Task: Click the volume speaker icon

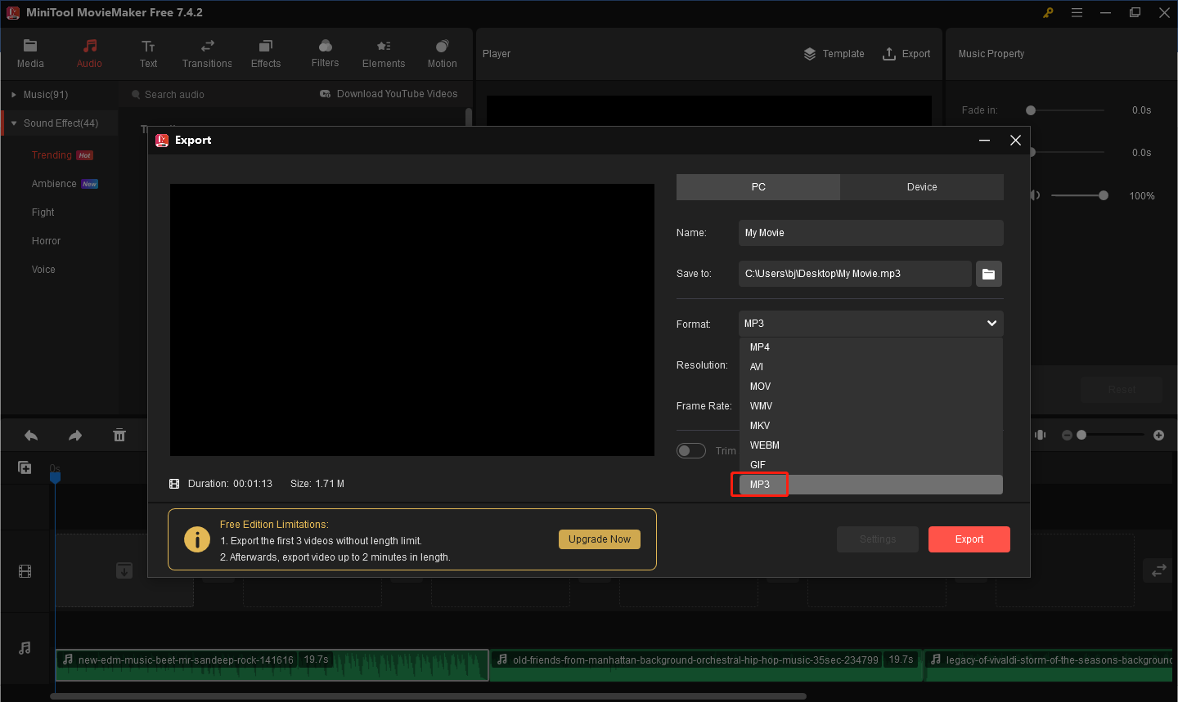Action: (1036, 195)
